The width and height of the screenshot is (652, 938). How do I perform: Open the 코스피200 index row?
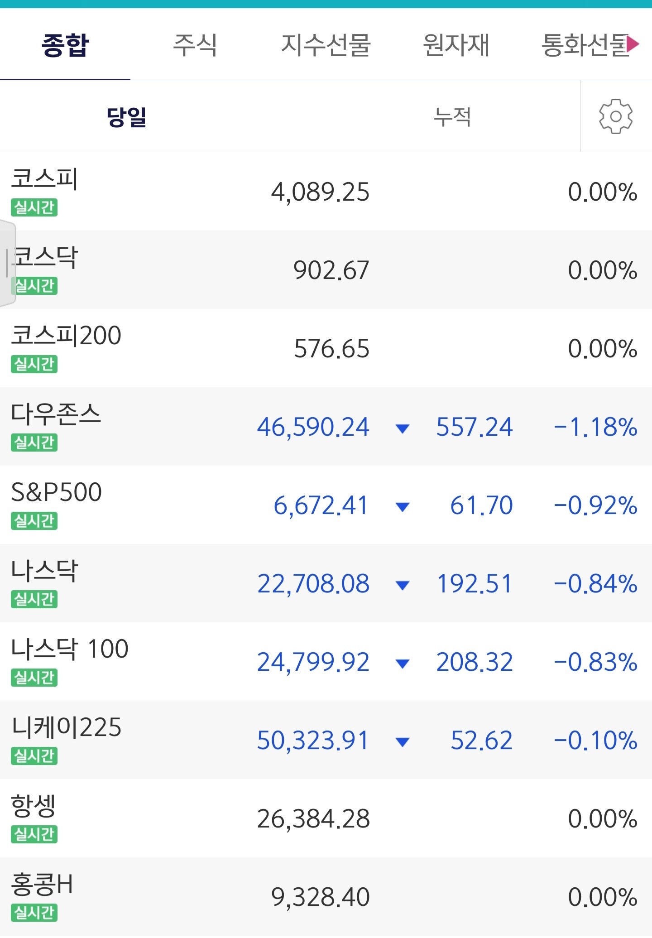[x=326, y=348]
